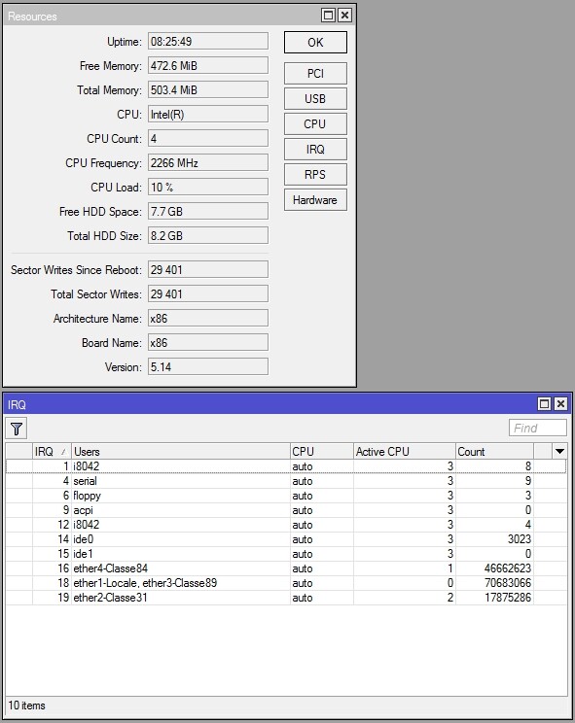Click the Total Sector Writes field
The image size is (575, 723).
[x=207, y=294]
